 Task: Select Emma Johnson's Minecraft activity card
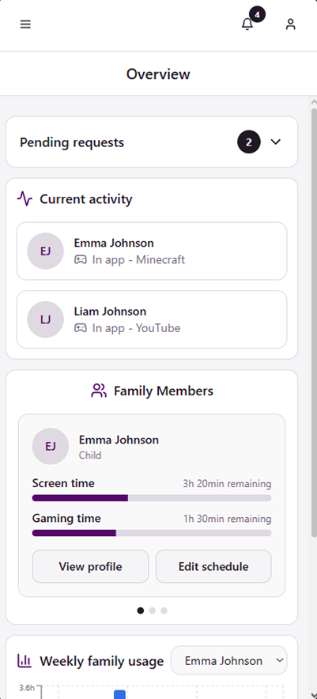coord(152,251)
